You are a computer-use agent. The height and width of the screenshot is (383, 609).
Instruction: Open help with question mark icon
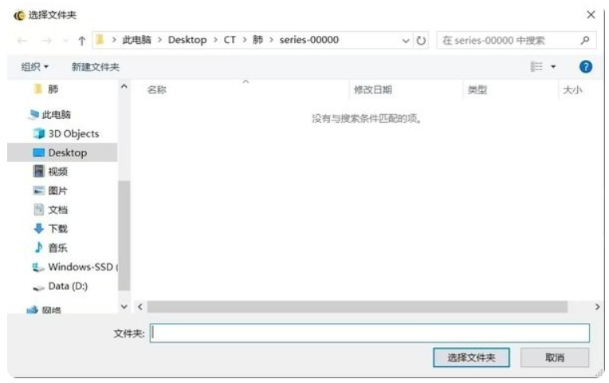click(586, 66)
